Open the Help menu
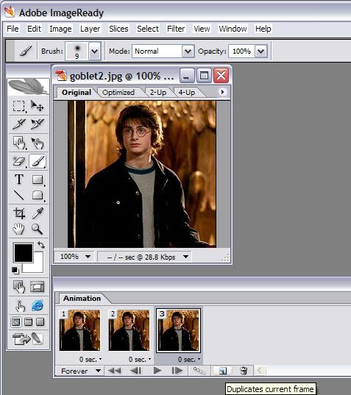 point(263,29)
